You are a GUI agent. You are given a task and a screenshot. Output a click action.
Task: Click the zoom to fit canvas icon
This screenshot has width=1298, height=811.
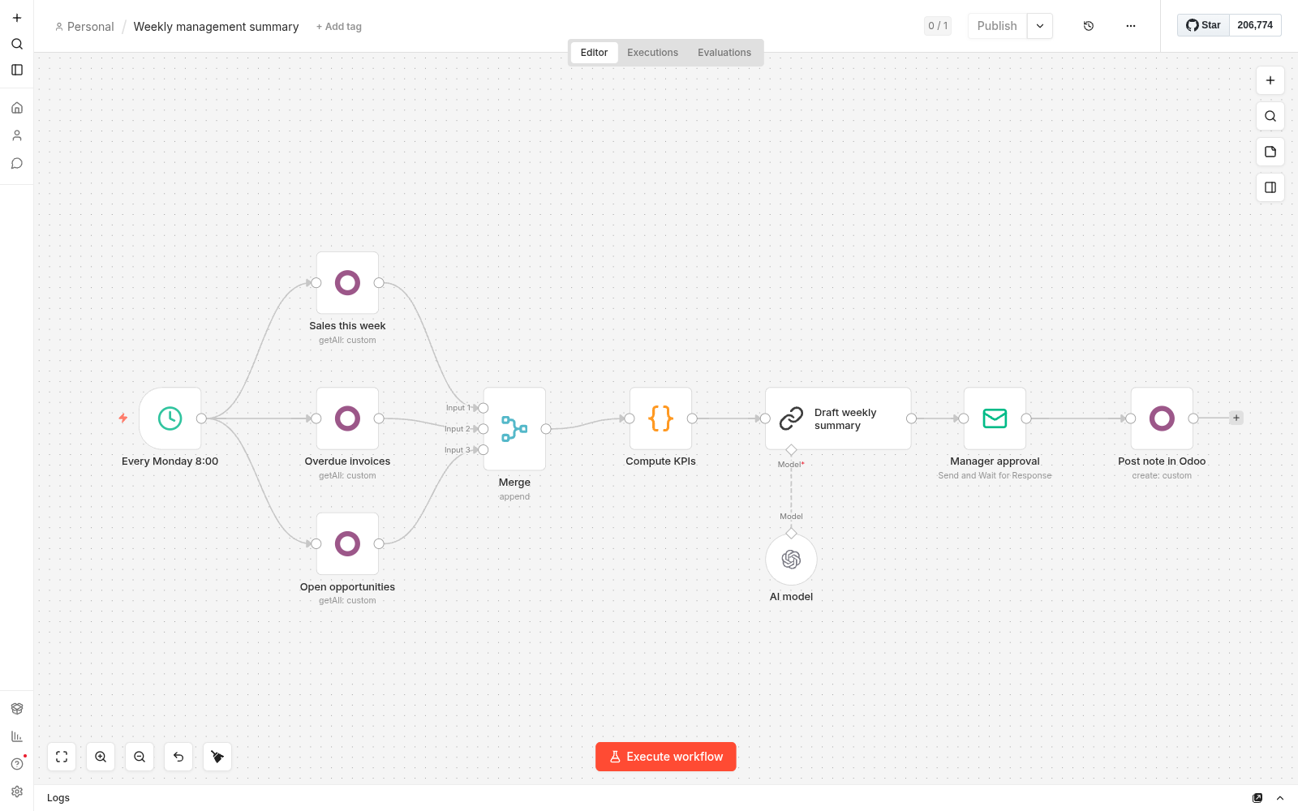pos(62,757)
